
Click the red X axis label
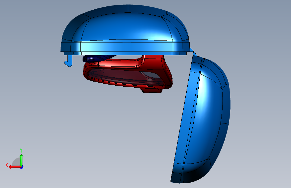coord(7,165)
